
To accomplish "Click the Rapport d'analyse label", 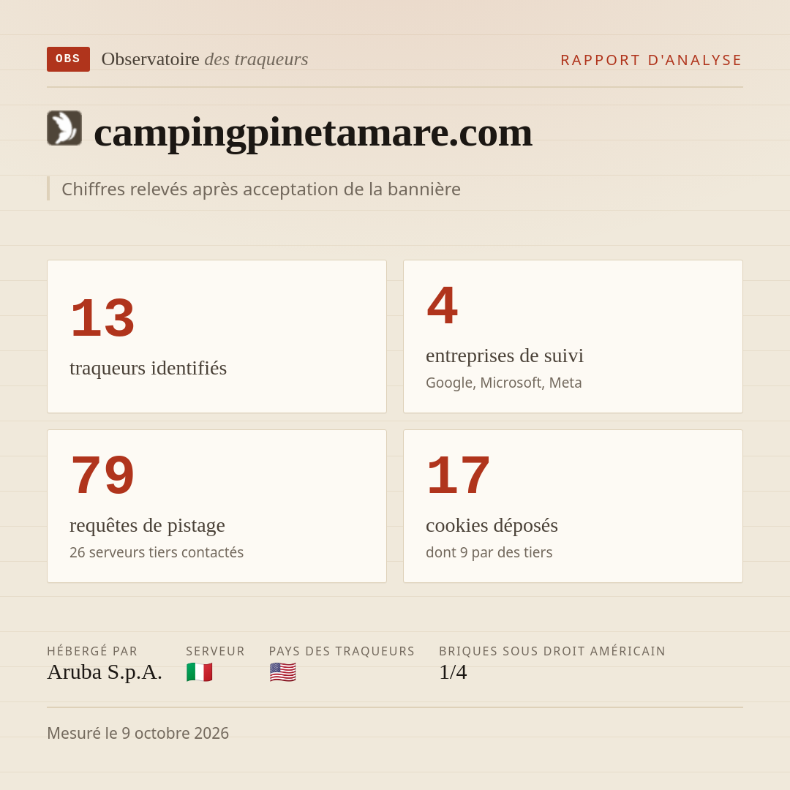I will pyautogui.click(x=652, y=60).
